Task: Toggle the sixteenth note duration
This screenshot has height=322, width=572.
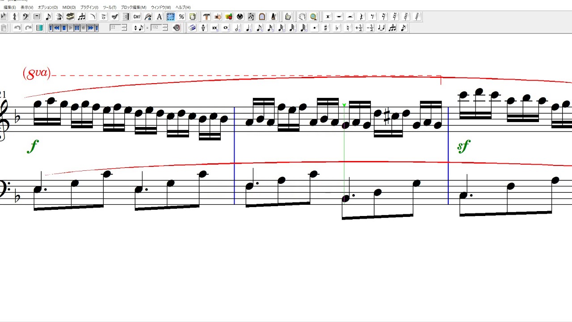Action: click(x=270, y=28)
